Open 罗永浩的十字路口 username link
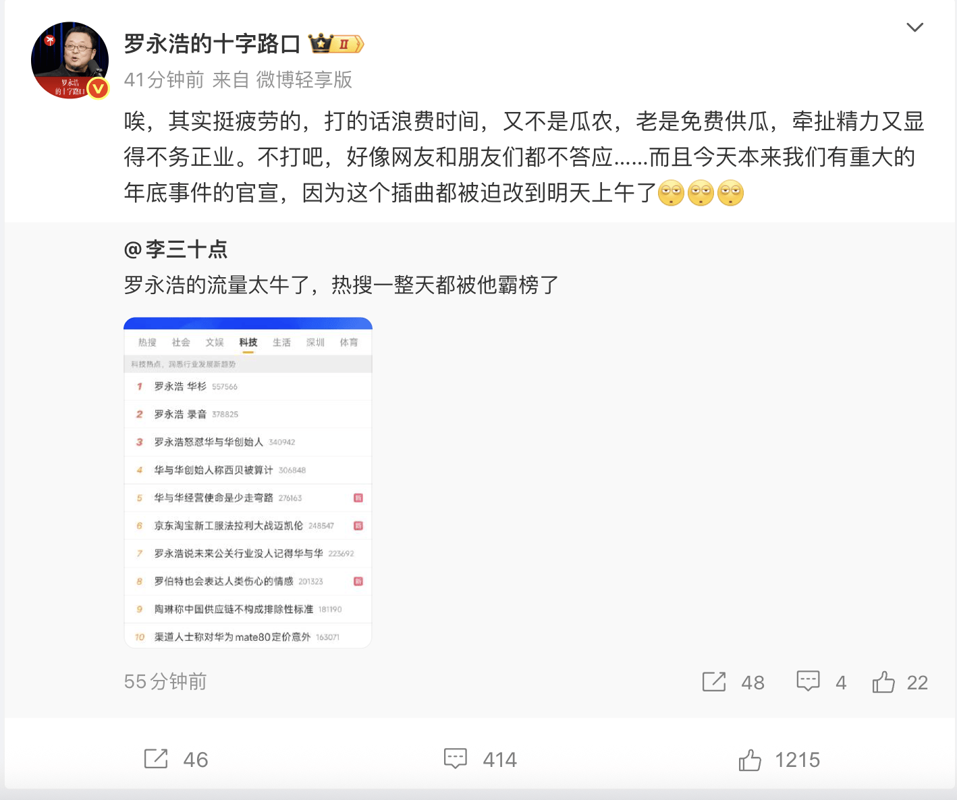Viewport: 957px width, 800px height. point(212,44)
